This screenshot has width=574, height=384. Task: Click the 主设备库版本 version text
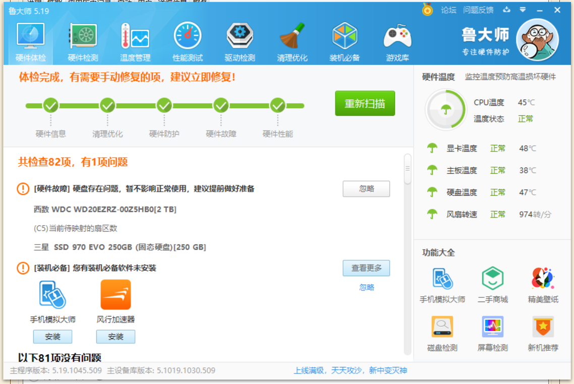tap(161, 370)
